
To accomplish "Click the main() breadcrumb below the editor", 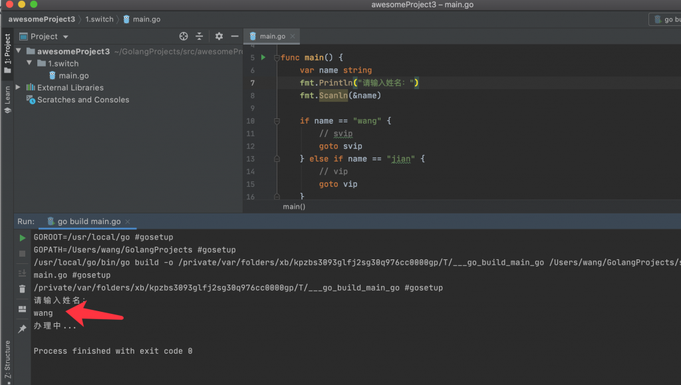I will pyautogui.click(x=294, y=207).
